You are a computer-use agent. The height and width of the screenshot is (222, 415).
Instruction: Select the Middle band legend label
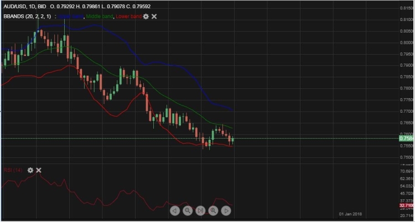[99, 17]
